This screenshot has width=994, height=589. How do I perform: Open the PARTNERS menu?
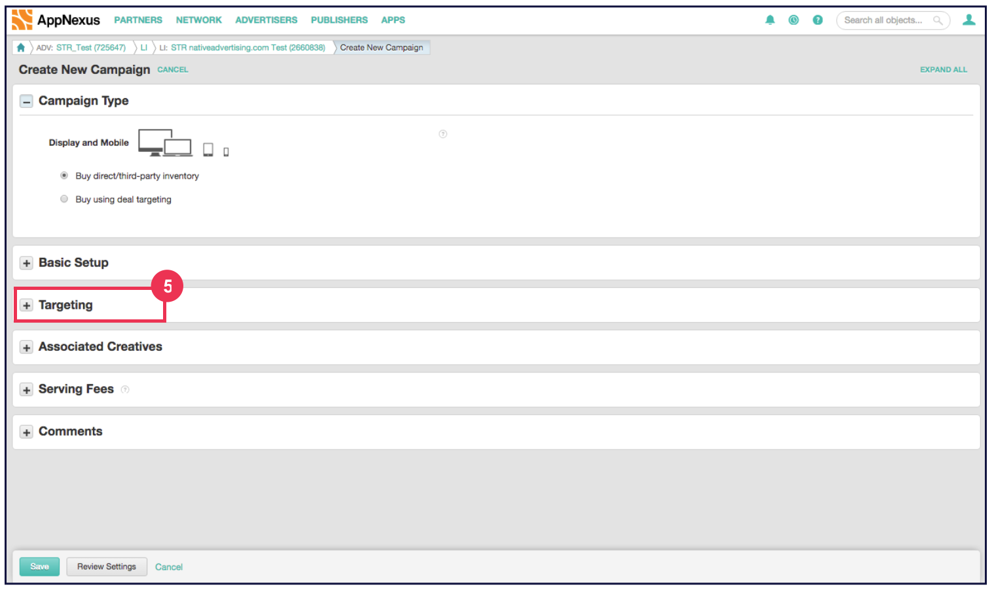pyautogui.click(x=138, y=20)
